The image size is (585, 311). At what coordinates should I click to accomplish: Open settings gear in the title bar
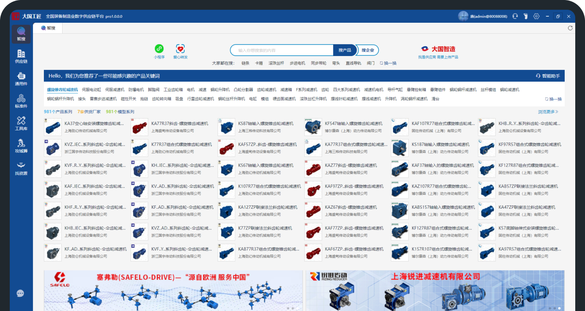click(x=536, y=16)
